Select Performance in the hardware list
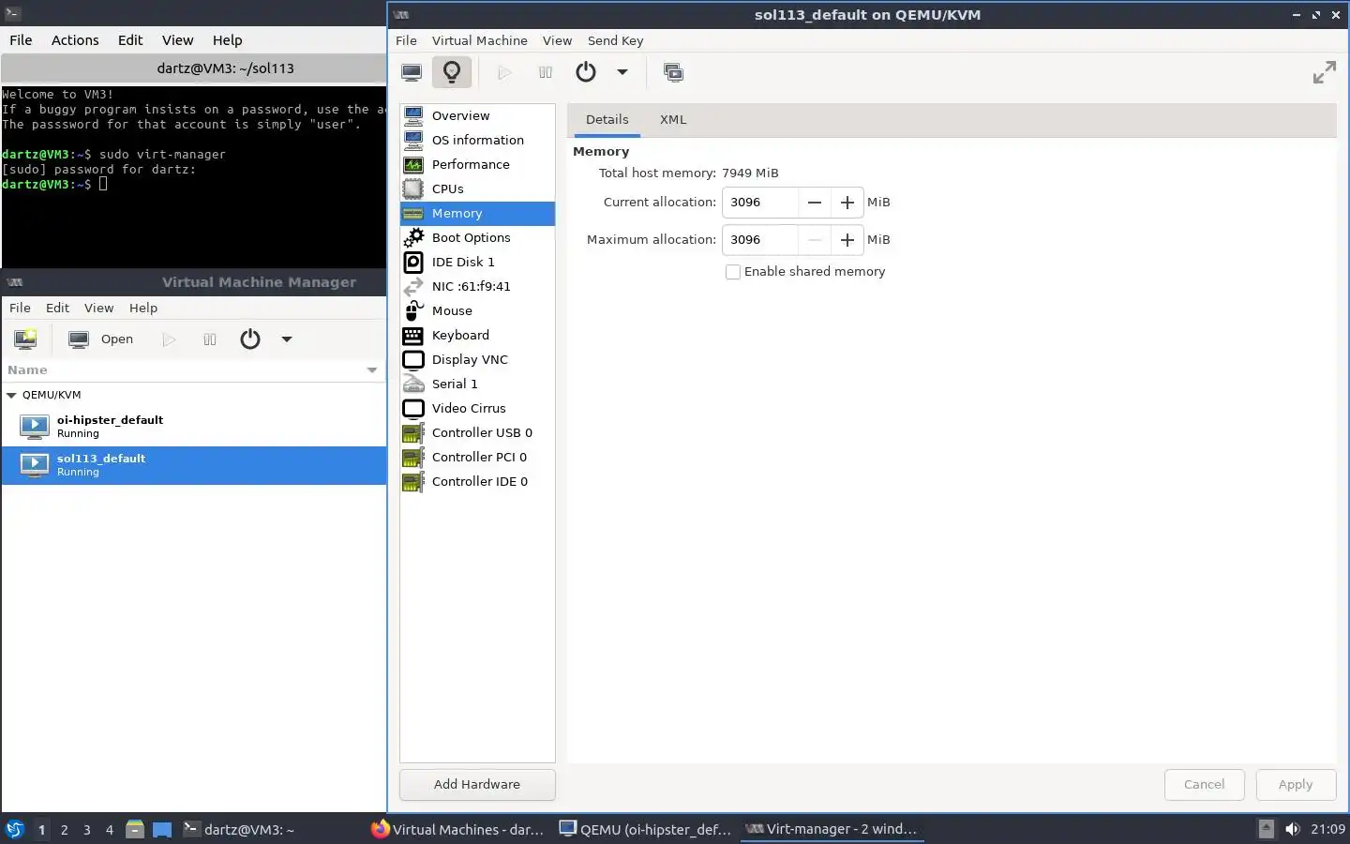This screenshot has height=844, width=1350. pyautogui.click(x=477, y=164)
